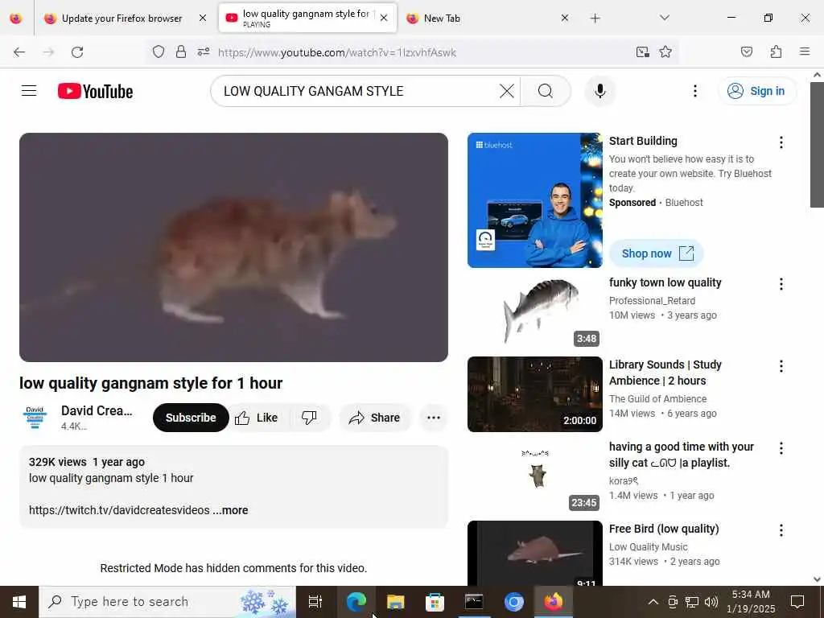The height and width of the screenshot is (618, 824).
Task: Open the Firefox application menu
Action: [804, 51]
